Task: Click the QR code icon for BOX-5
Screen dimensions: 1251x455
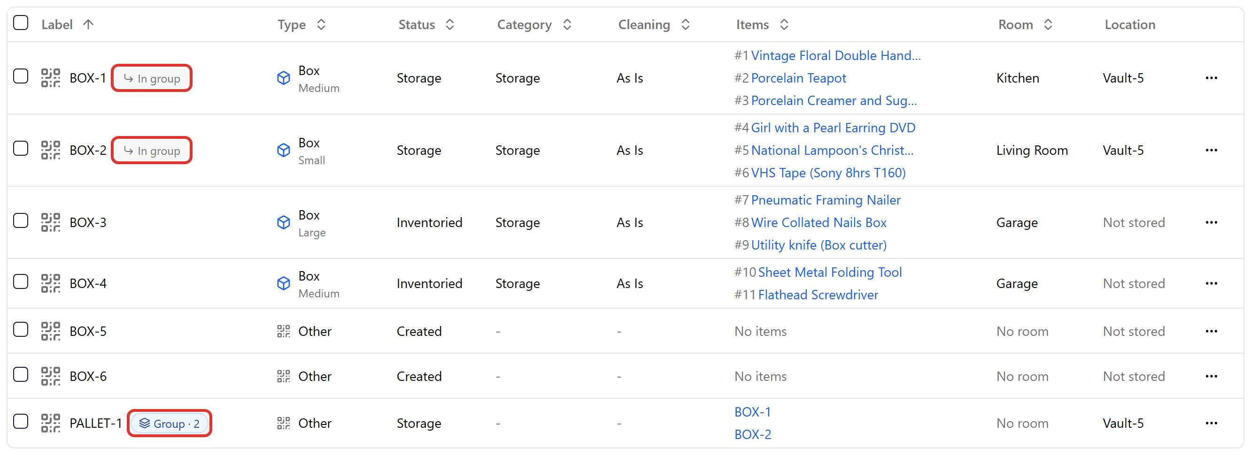Action: [x=51, y=331]
